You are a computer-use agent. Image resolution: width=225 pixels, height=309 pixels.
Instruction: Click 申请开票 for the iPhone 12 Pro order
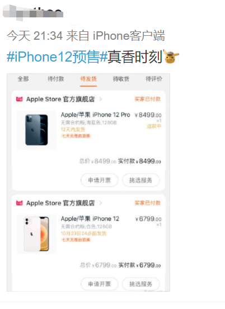[99, 180]
